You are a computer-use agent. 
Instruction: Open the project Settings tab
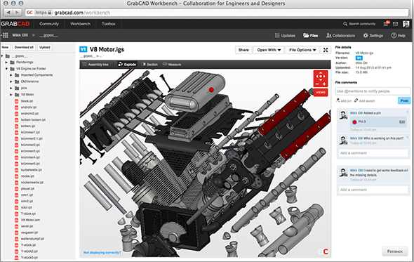[373, 35]
